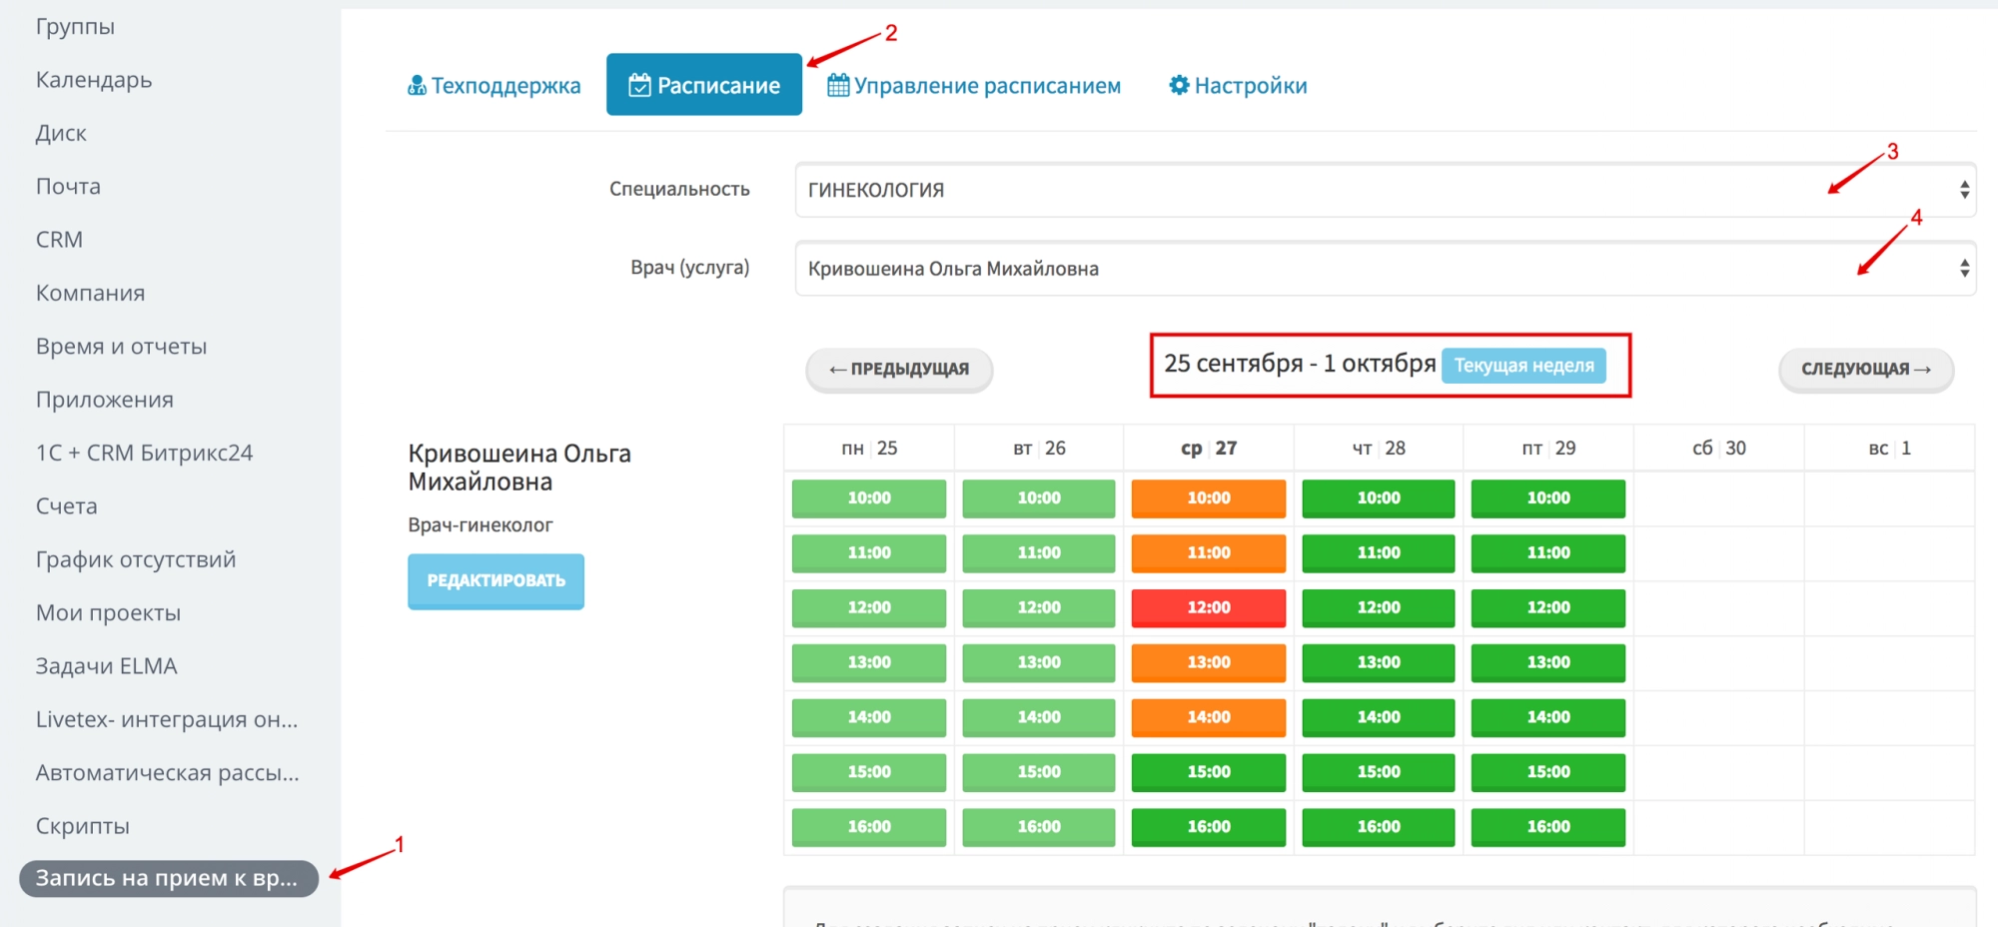Go to the next week with СЛЕДУЮЩАЯ
Screen dimensions: 1998x927
(x=1865, y=370)
